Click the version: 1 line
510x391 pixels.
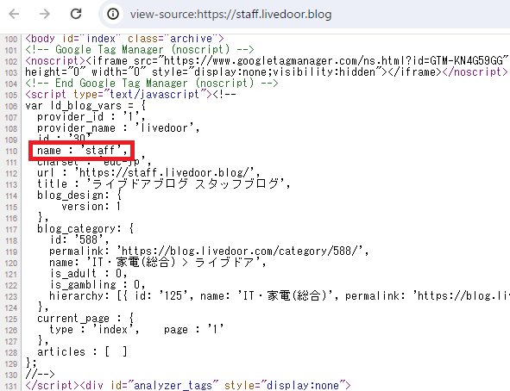point(91,206)
